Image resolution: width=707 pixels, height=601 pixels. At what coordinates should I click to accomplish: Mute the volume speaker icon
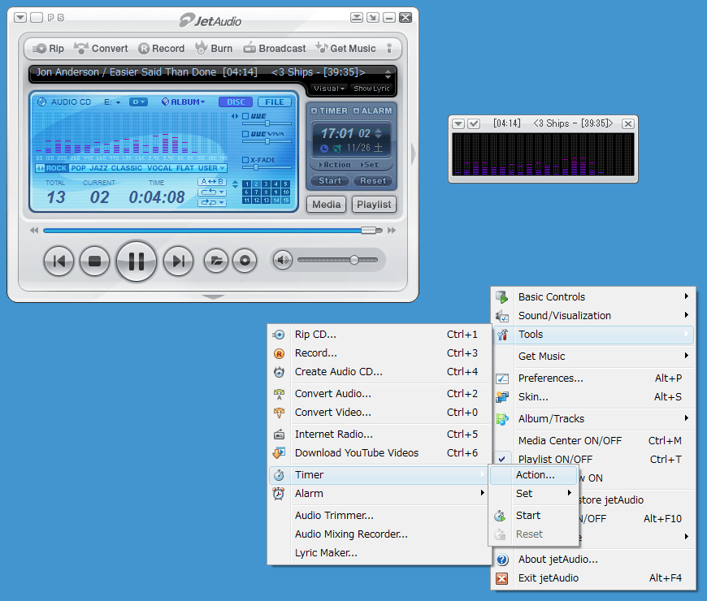pyautogui.click(x=283, y=260)
